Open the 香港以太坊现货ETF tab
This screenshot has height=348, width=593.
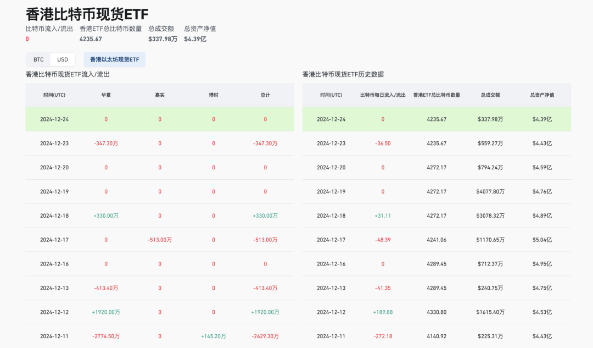[113, 59]
